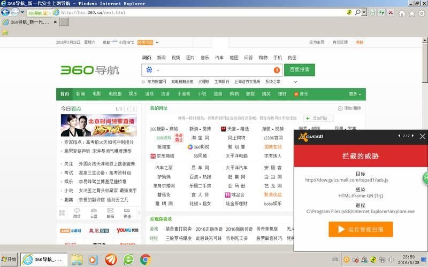This screenshot has height=267, width=428.
Task: Open the 12306官网 link
Action: pyautogui.click(x=273, y=138)
